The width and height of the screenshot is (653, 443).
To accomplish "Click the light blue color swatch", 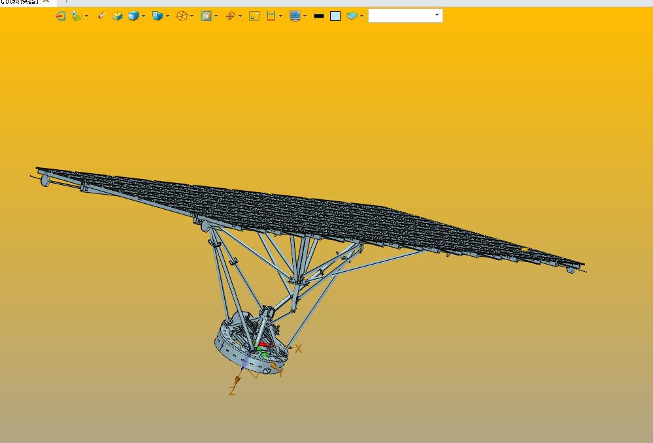I will click(335, 16).
